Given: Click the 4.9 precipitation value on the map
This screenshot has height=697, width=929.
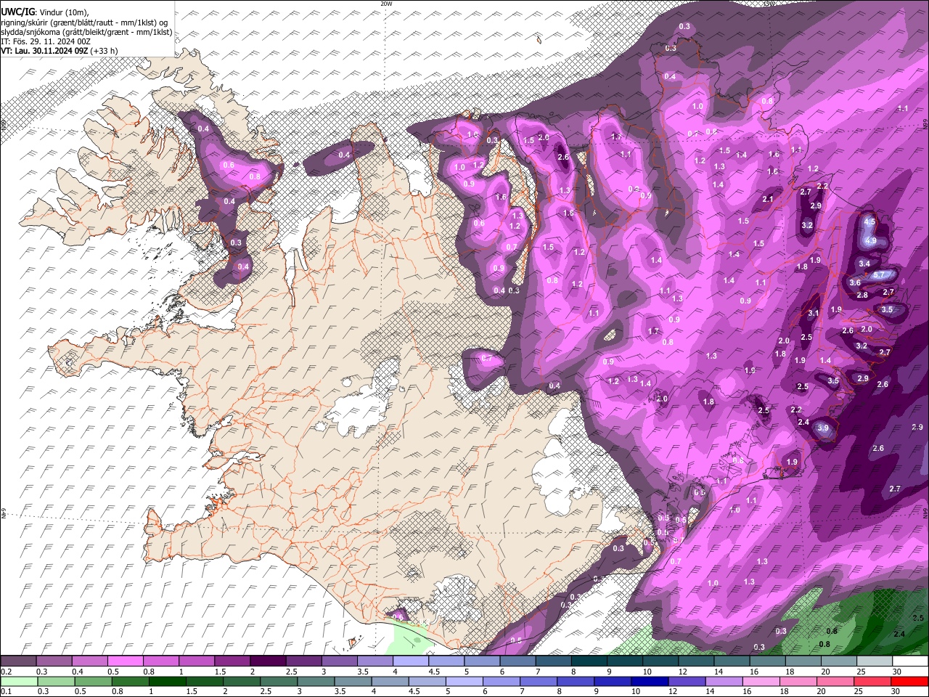Looking at the screenshot, I should 872,241.
